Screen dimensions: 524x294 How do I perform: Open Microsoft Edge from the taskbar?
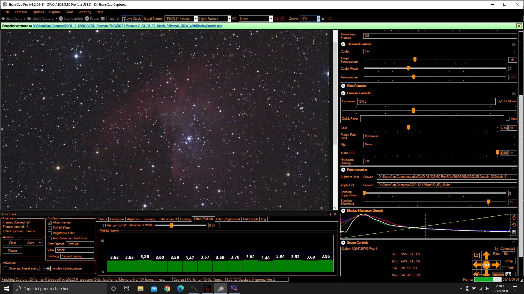pos(181,289)
